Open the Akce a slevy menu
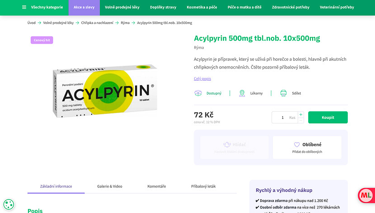This screenshot has height=213, width=375. point(84,7)
